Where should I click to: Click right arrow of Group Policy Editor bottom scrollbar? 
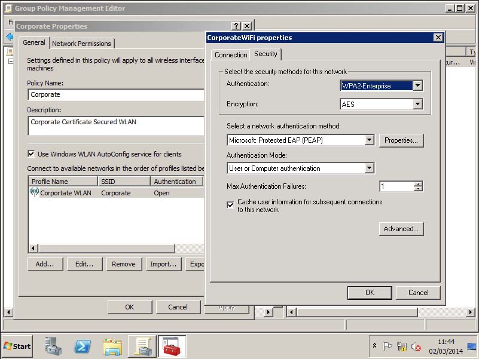[471, 312]
